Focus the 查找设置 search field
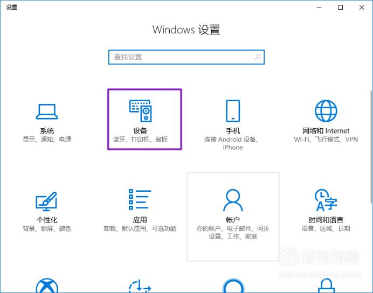 (x=186, y=57)
